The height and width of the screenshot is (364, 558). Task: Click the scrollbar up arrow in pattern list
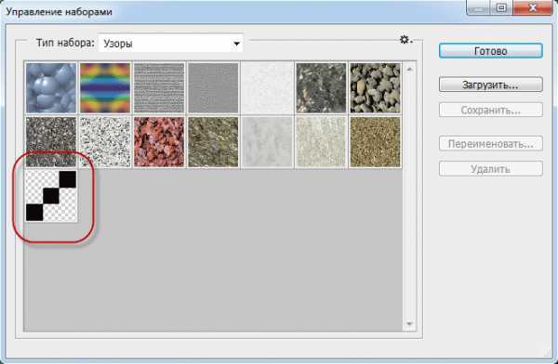coord(409,70)
